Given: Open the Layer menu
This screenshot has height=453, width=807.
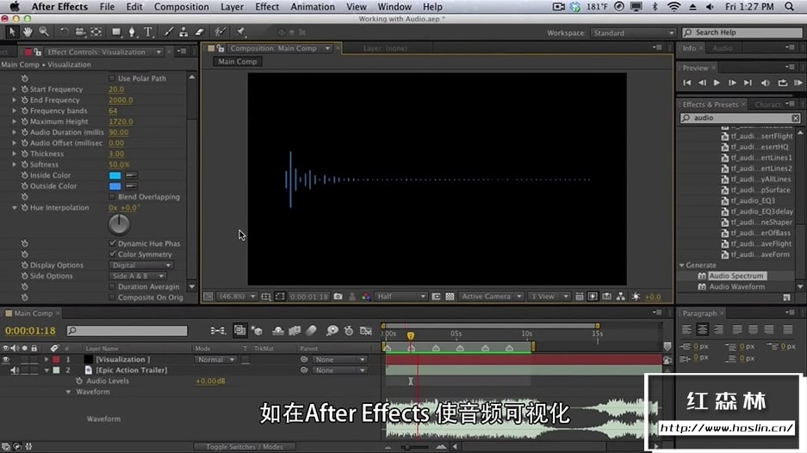Looking at the screenshot, I should [233, 7].
